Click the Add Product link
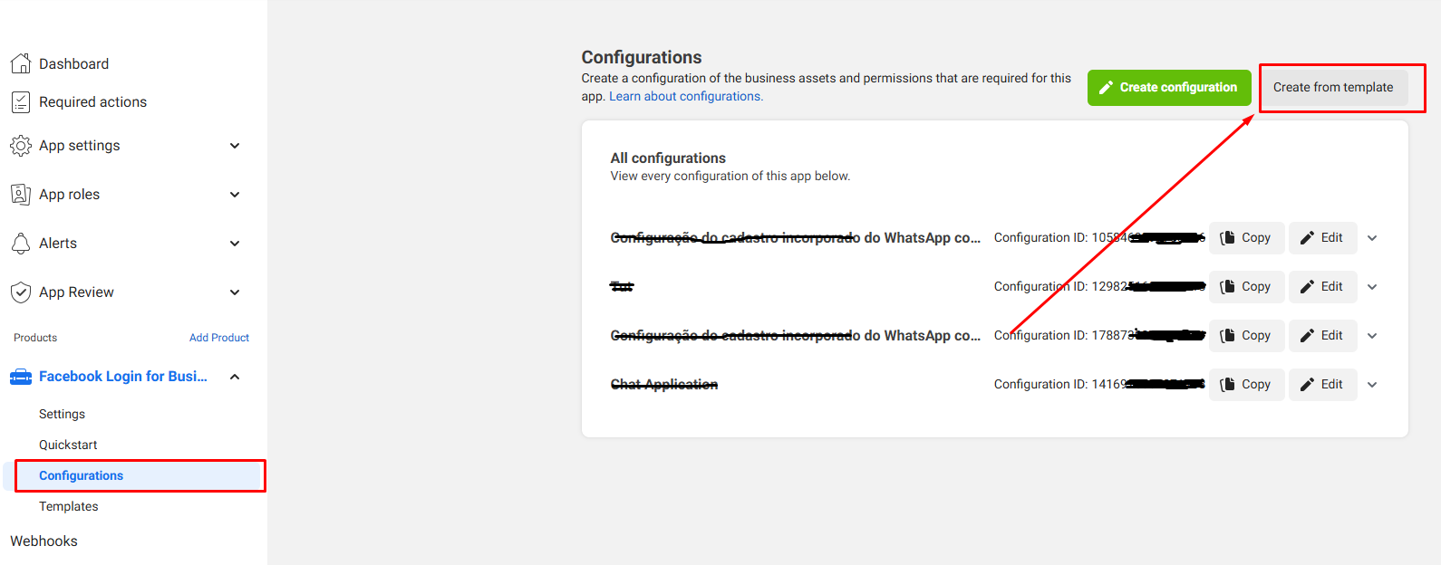 219,338
